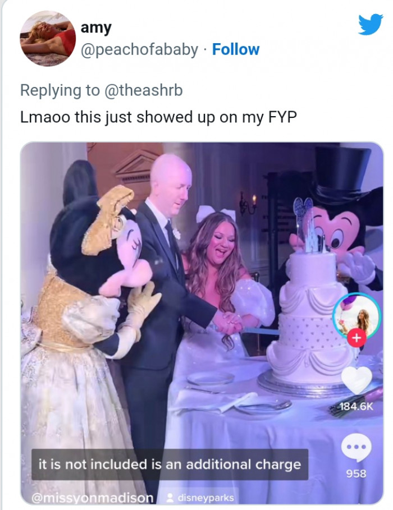Click the person icon beside disneyparks
The width and height of the screenshot is (393, 510).
click(x=170, y=498)
